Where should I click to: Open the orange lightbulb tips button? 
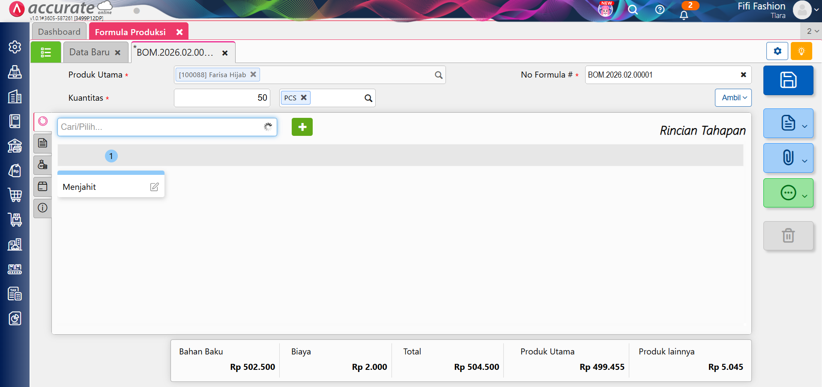point(801,51)
